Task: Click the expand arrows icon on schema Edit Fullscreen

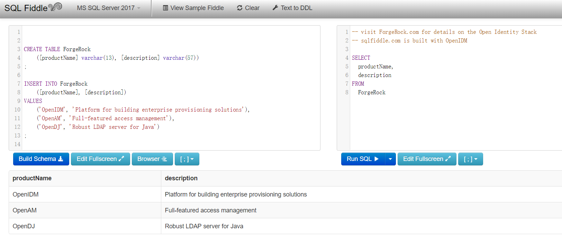Action: pyautogui.click(x=121, y=159)
